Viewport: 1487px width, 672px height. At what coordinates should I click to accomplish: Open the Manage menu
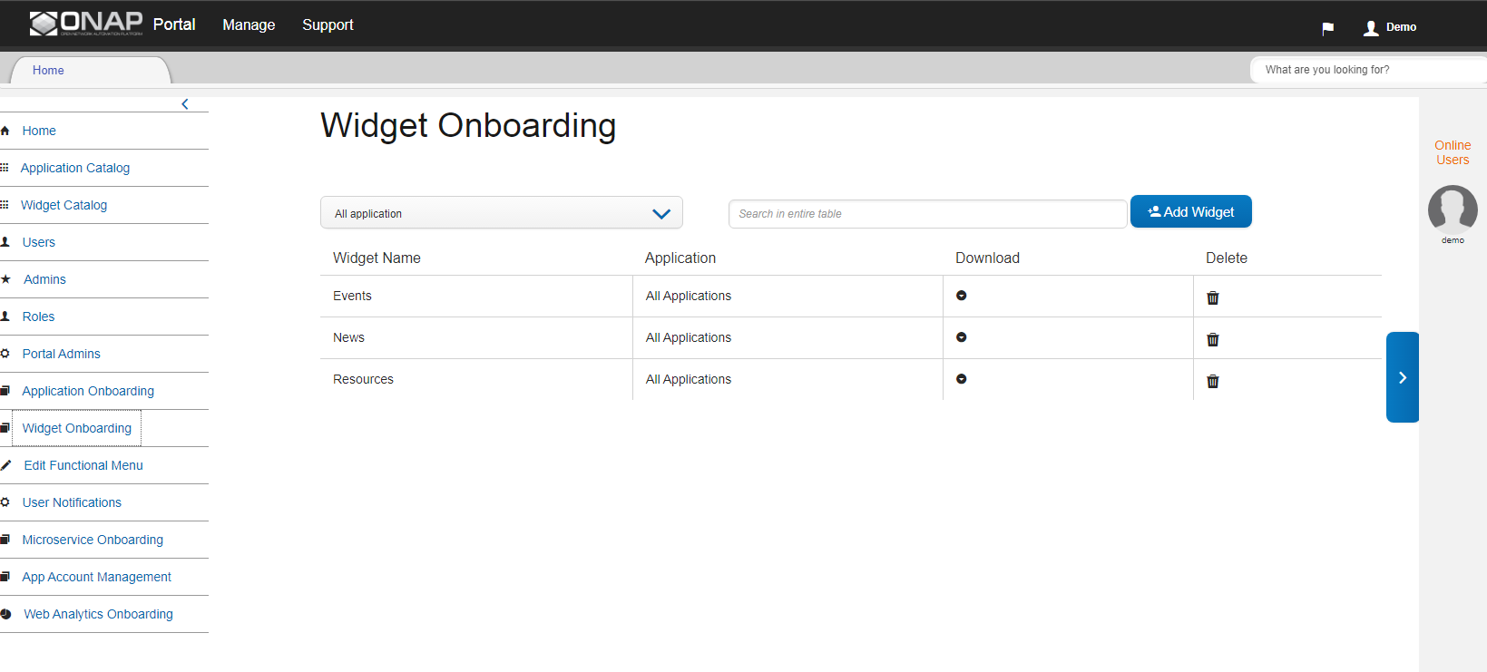pos(249,25)
